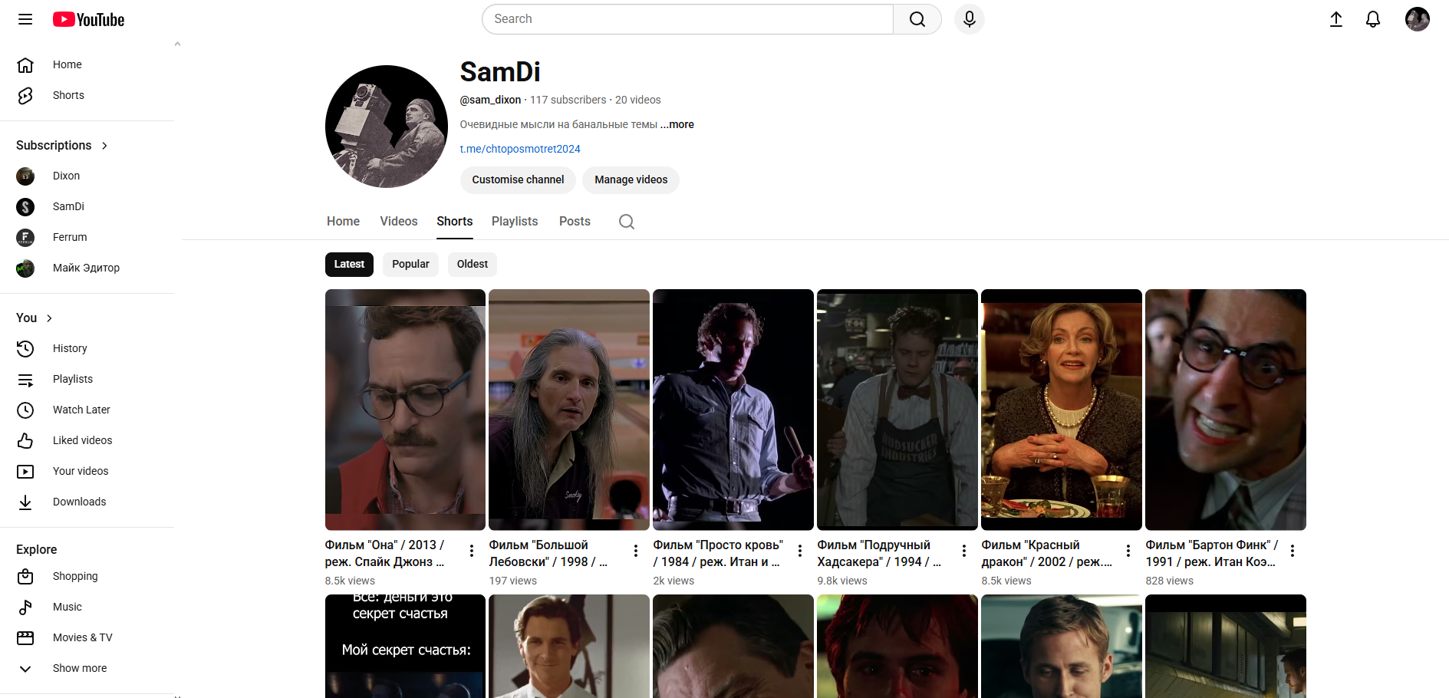Screen dimensions: 1449x698
Task: Search within the channel using magnifier
Action: pyautogui.click(x=627, y=222)
